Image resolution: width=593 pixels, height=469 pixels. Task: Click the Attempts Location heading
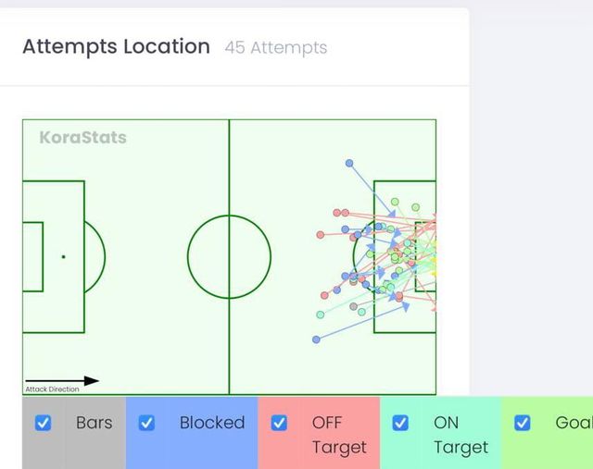point(116,46)
